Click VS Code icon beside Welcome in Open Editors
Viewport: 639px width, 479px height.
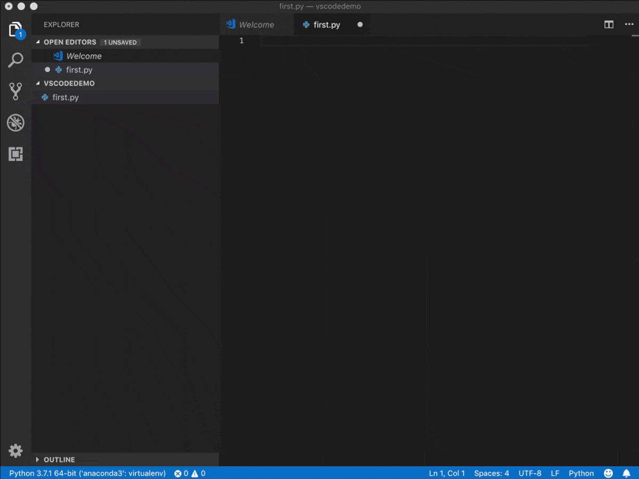click(x=58, y=56)
